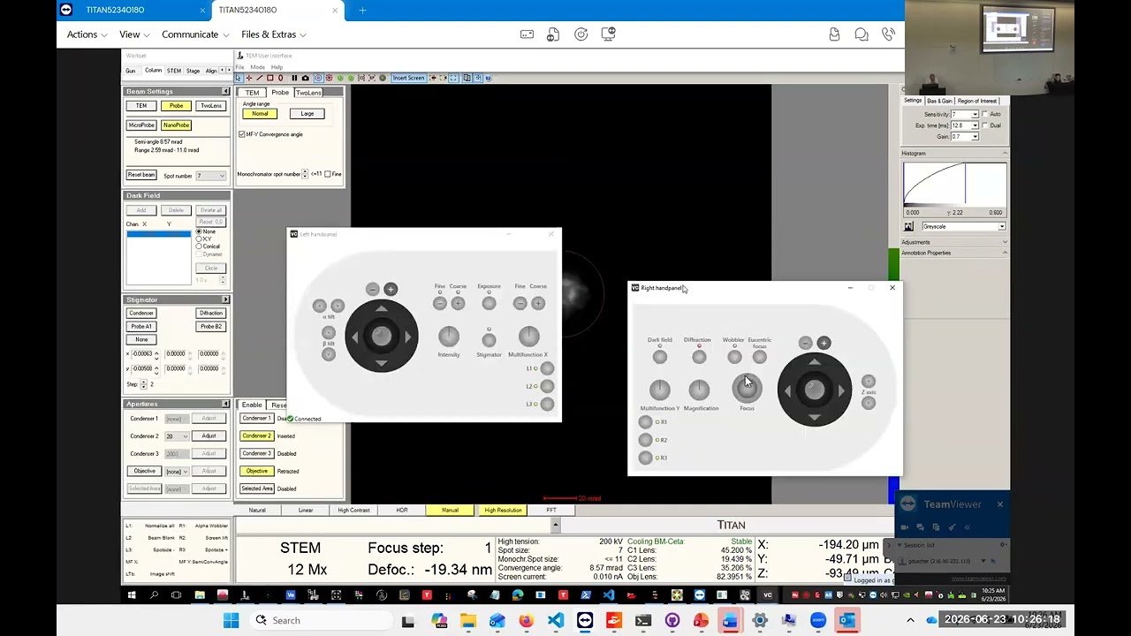Click the R1 button on Right handpanel

pos(646,422)
